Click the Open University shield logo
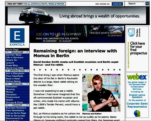The width and height of the screenshot is (151, 121). click(131, 32)
